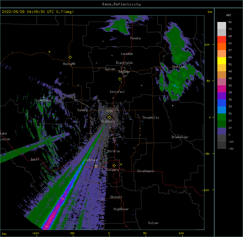Click the dBZ legend heading

click(x=228, y=15)
